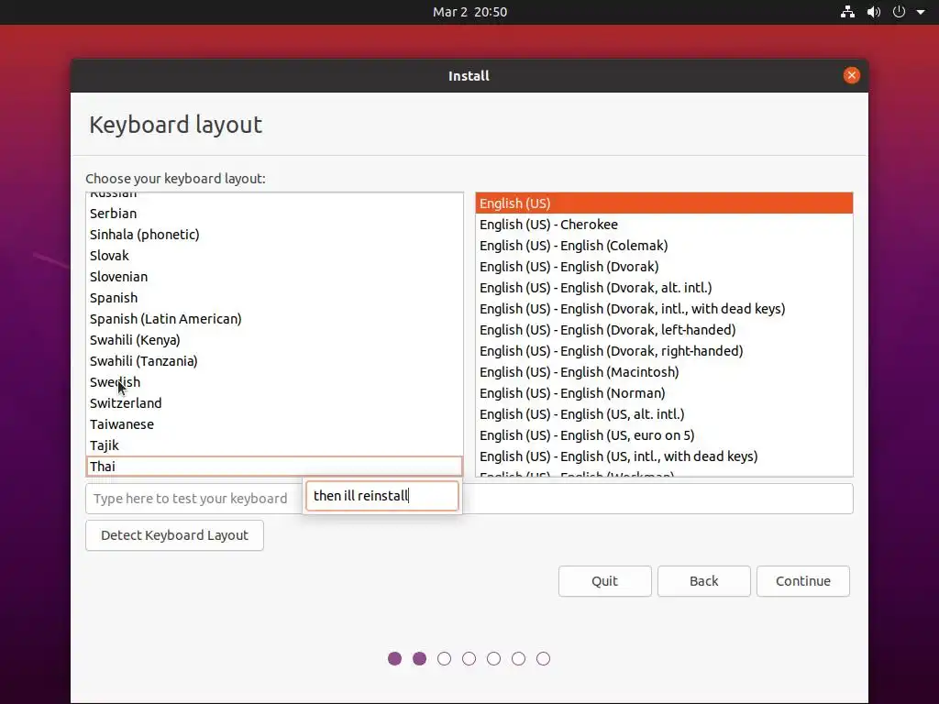Viewport: 939px width, 704px height.
Task: Open the clock showing Mar 2 20:50
Action: click(469, 12)
